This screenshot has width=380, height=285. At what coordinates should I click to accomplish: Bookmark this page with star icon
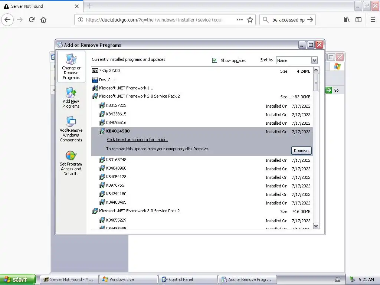point(250,20)
